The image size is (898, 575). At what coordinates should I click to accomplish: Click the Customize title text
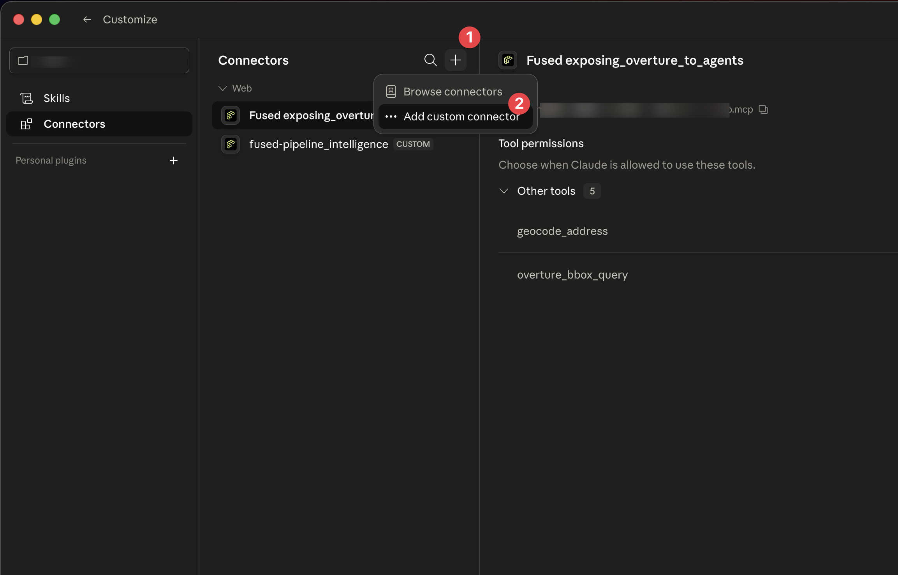130,19
